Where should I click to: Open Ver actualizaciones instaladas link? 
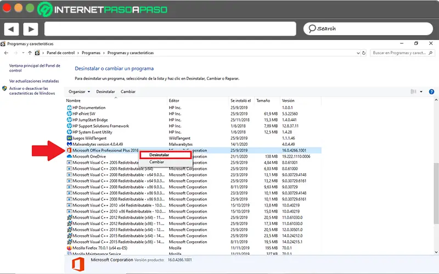click(x=34, y=81)
